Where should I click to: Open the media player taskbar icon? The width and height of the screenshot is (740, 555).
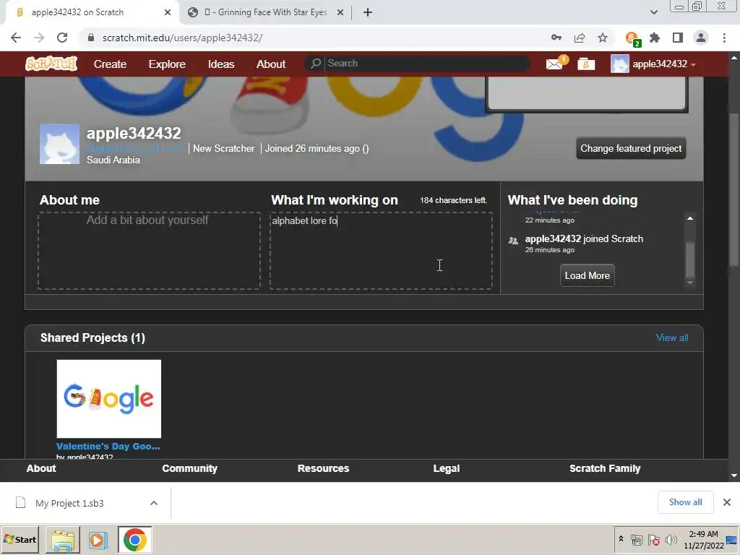[x=98, y=539]
